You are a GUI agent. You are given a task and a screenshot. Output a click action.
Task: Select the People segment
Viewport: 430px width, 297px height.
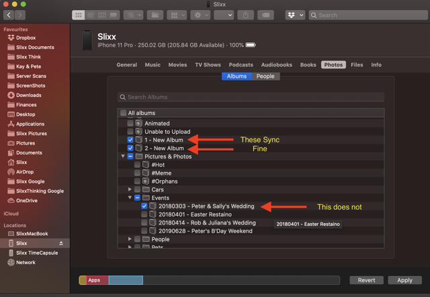click(265, 76)
